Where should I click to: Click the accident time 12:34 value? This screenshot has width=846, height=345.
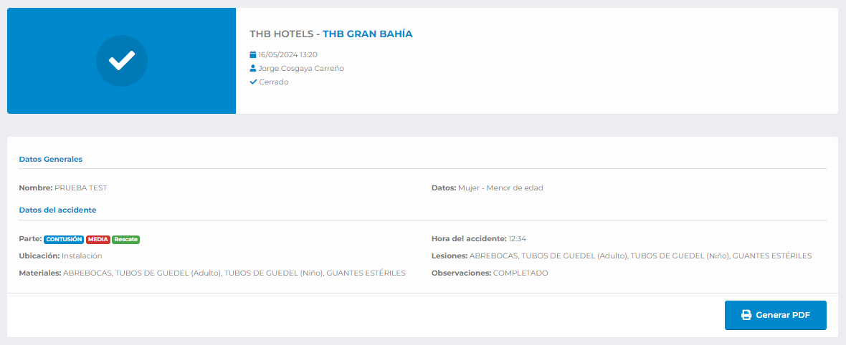coord(517,239)
